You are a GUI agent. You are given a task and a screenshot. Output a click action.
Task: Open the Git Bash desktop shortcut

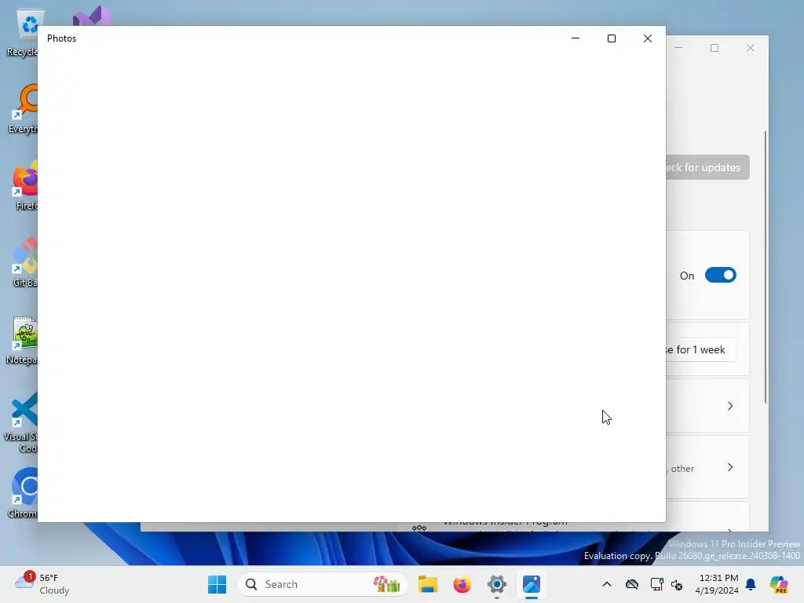pyautogui.click(x=24, y=262)
